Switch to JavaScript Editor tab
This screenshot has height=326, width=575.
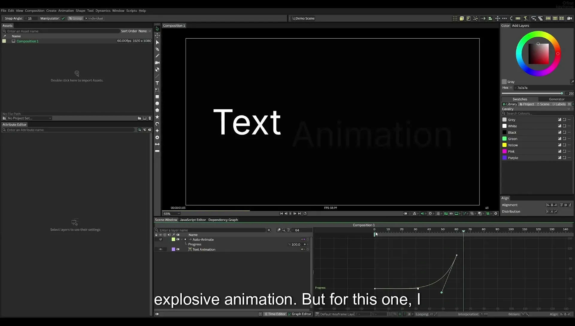click(x=193, y=220)
